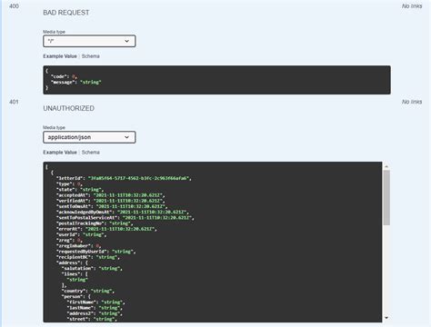
Task: Click the scroll up arrow of JSON example
Action: pos(386,166)
